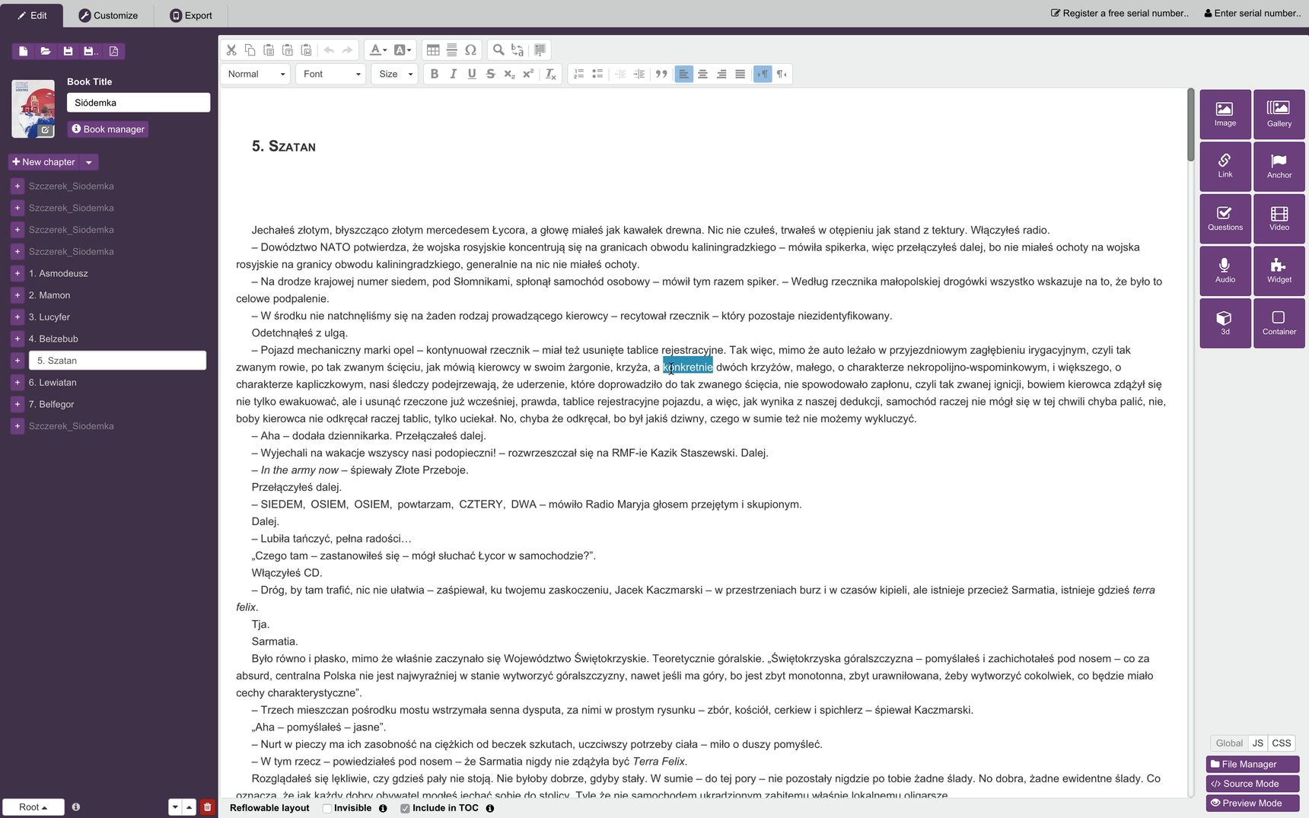The image size is (1309, 818).
Task: Open the Root dropdown
Action: coord(33,807)
